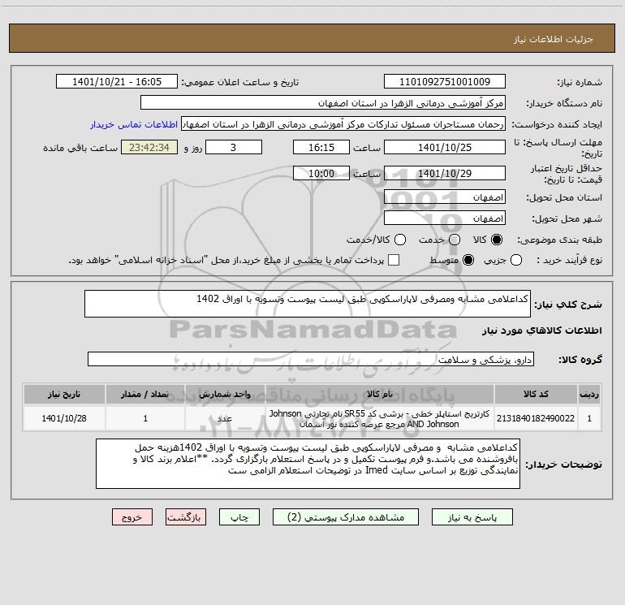Viewport: 625px width, 605px height.
Task: Click remaining time countdown 23:42:34
Action: (x=149, y=147)
